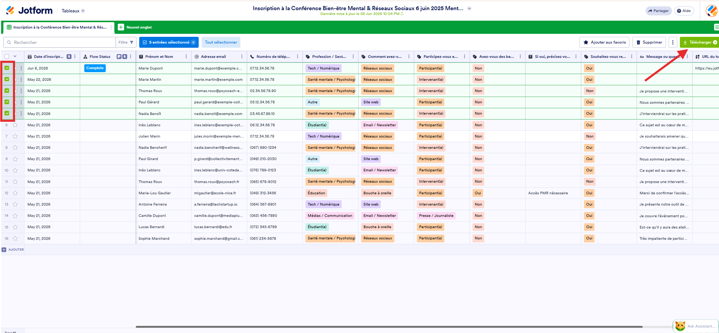Star the Julien Marin row 7
The image size is (719, 333).
(15, 136)
